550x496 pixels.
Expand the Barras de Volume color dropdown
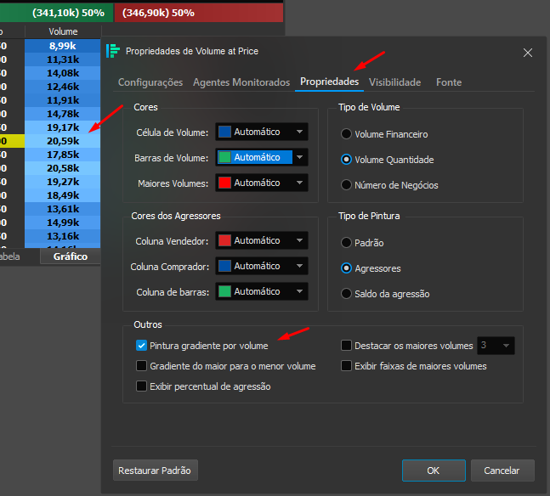coord(299,157)
